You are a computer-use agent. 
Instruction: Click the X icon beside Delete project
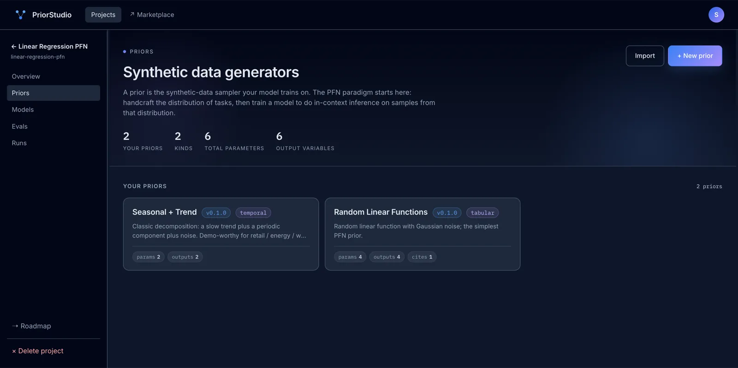point(14,351)
